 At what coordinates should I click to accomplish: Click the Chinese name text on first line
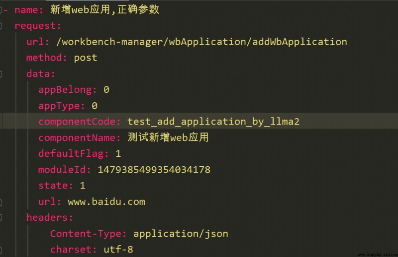point(104,9)
